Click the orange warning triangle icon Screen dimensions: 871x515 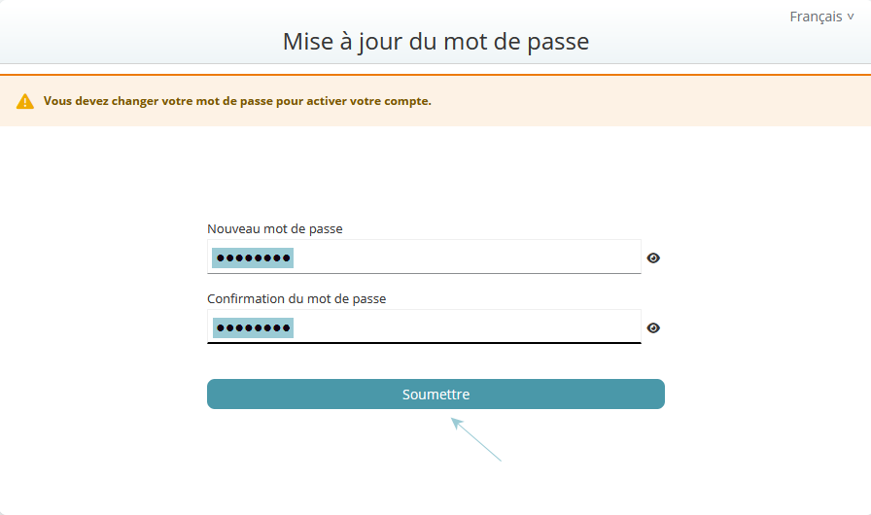tap(25, 101)
